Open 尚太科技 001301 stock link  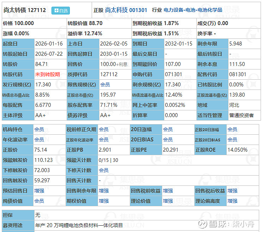point(126,10)
